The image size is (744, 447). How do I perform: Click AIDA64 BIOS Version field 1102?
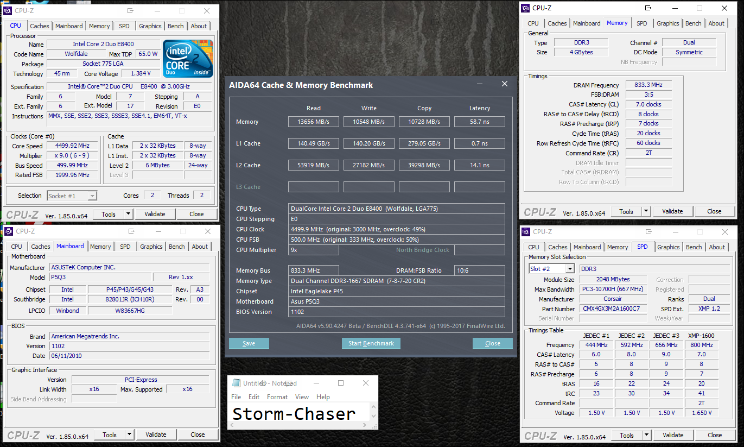click(x=397, y=312)
